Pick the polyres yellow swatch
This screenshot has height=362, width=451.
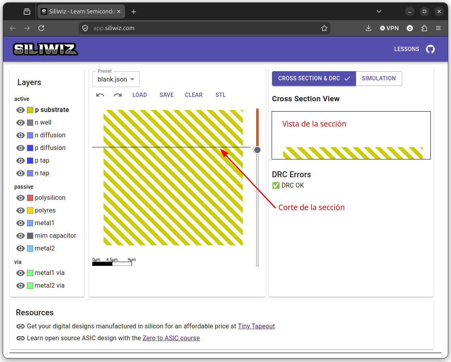click(x=30, y=210)
